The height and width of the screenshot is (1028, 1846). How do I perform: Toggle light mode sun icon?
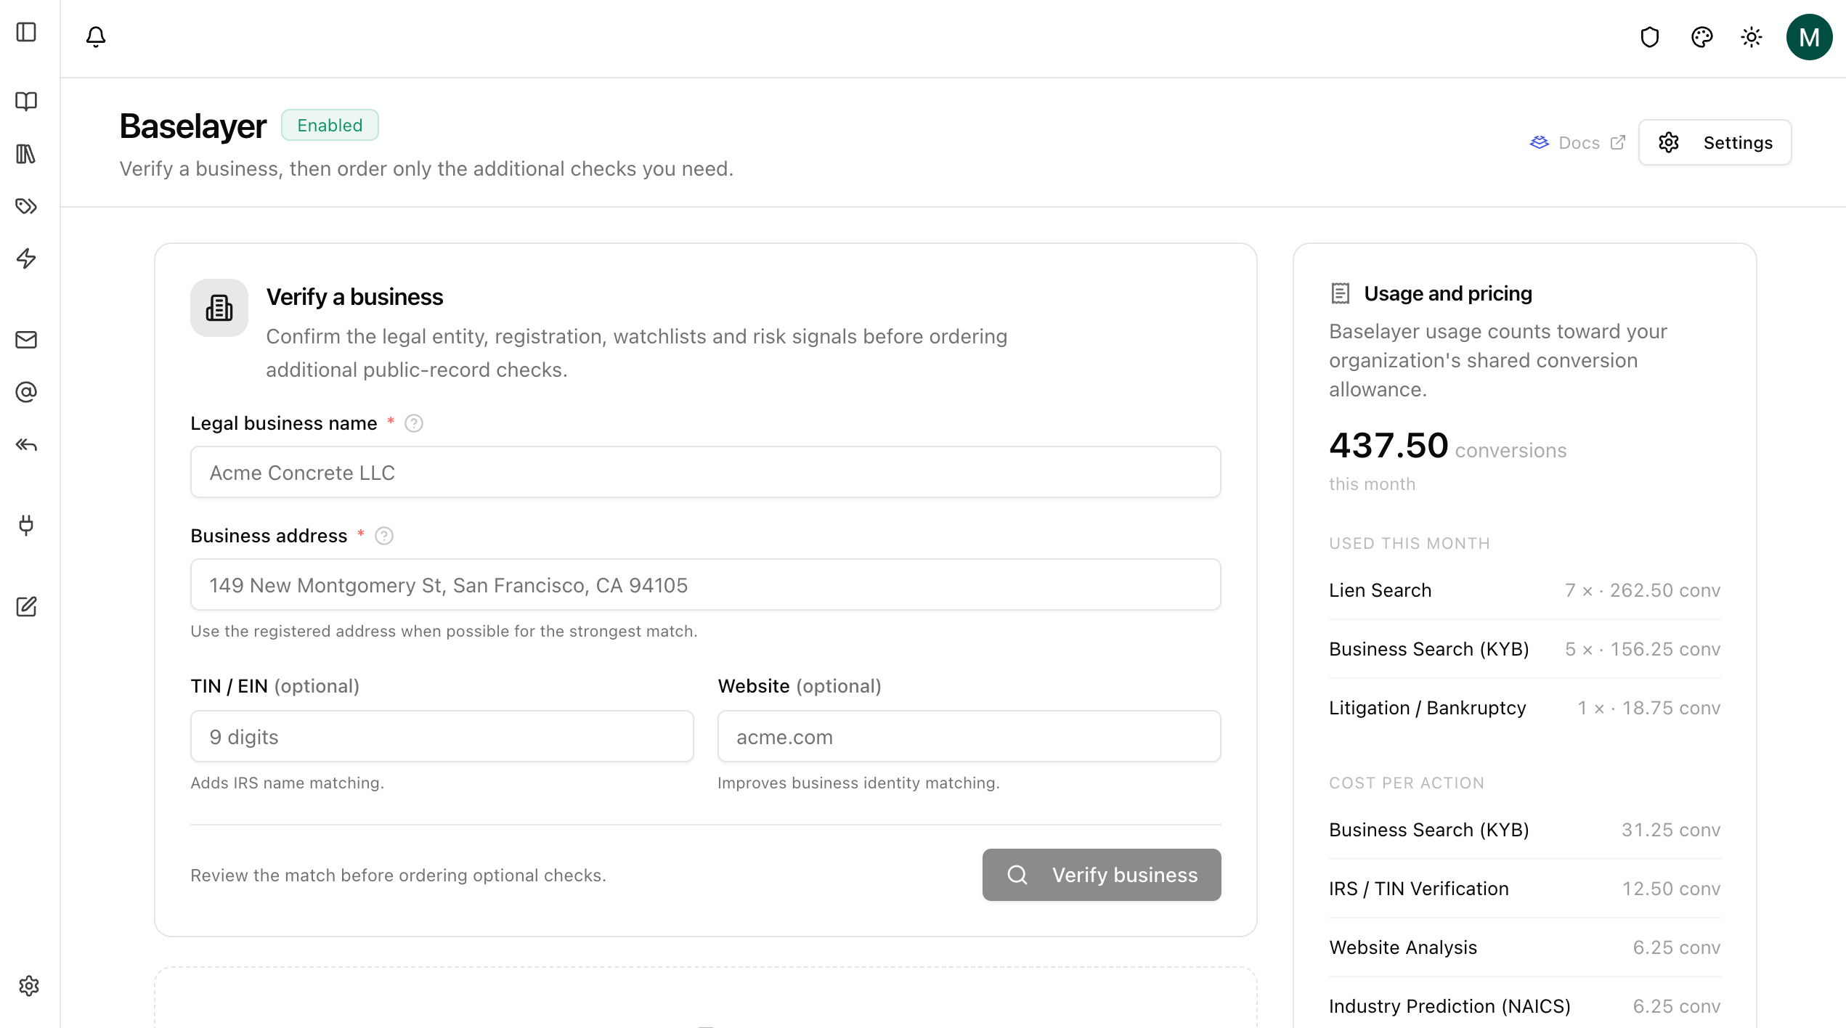click(1752, 37)
